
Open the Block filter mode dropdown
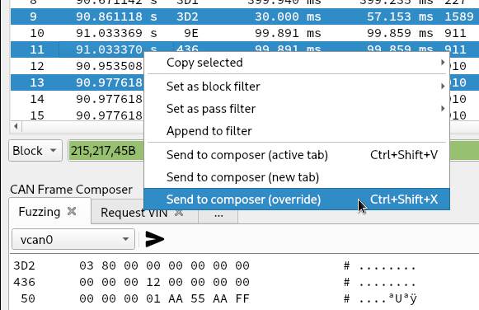pyautogui.click(x=35, y=151)
